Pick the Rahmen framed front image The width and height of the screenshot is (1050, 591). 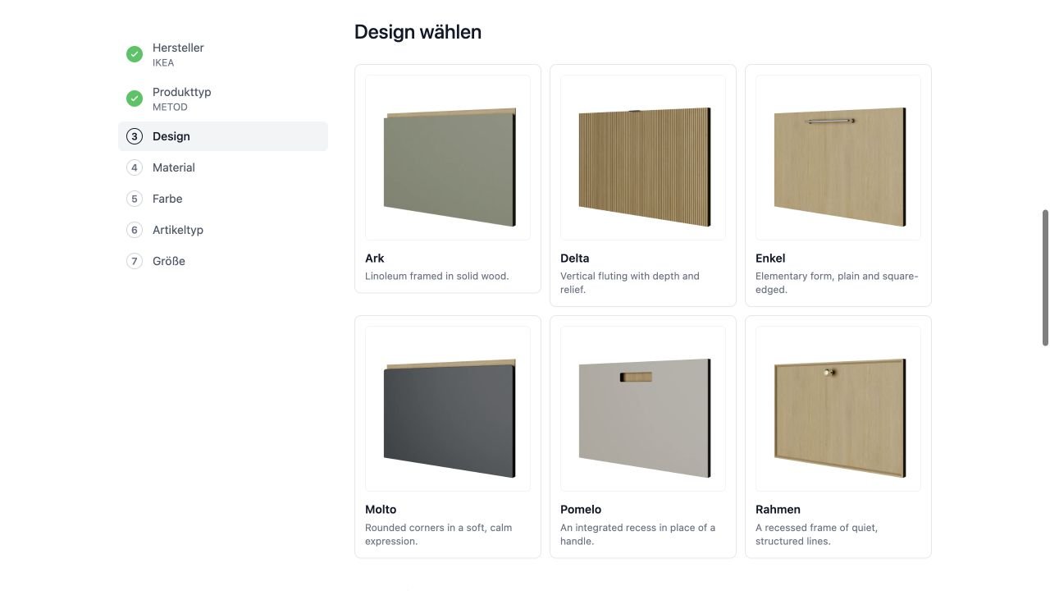(838, 409)
